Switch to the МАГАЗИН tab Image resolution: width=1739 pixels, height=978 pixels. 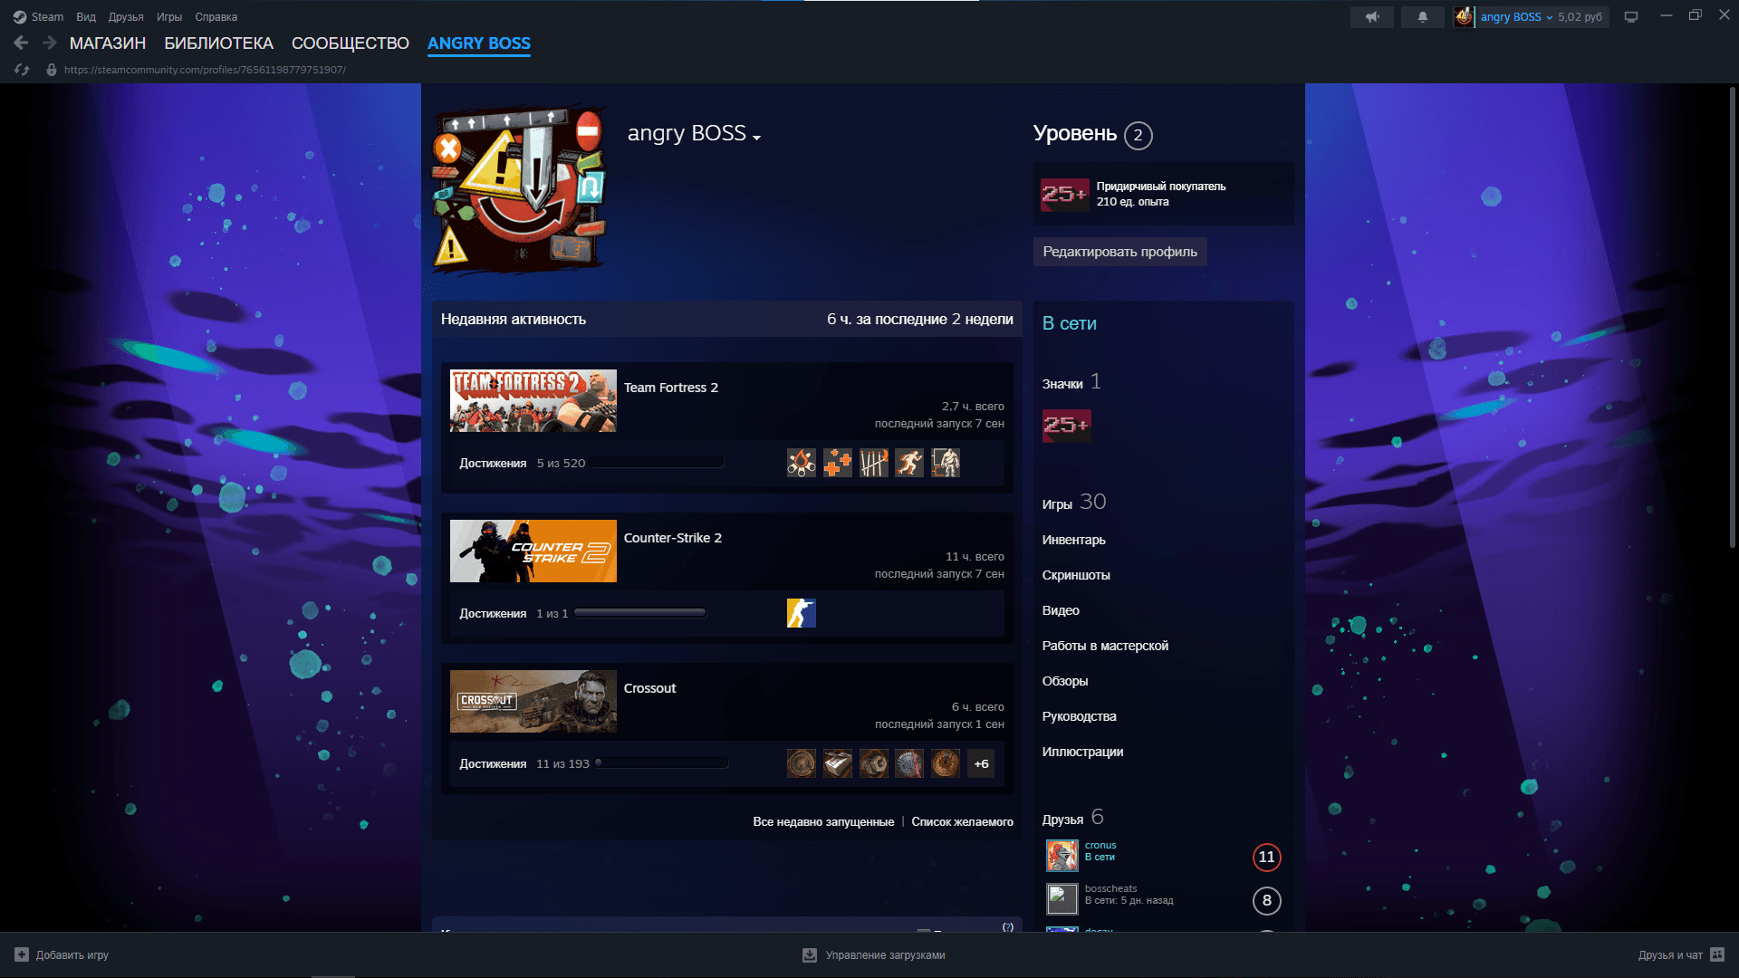click(x=108, y=43)
